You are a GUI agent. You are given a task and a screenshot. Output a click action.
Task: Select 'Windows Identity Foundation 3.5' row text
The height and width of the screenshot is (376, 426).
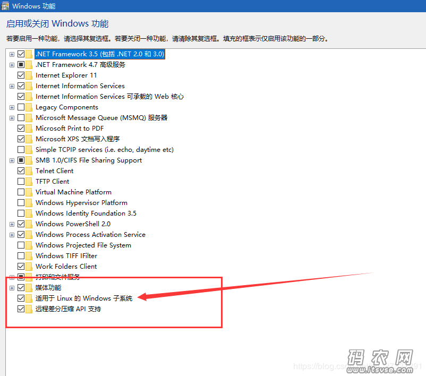point(86,213)
